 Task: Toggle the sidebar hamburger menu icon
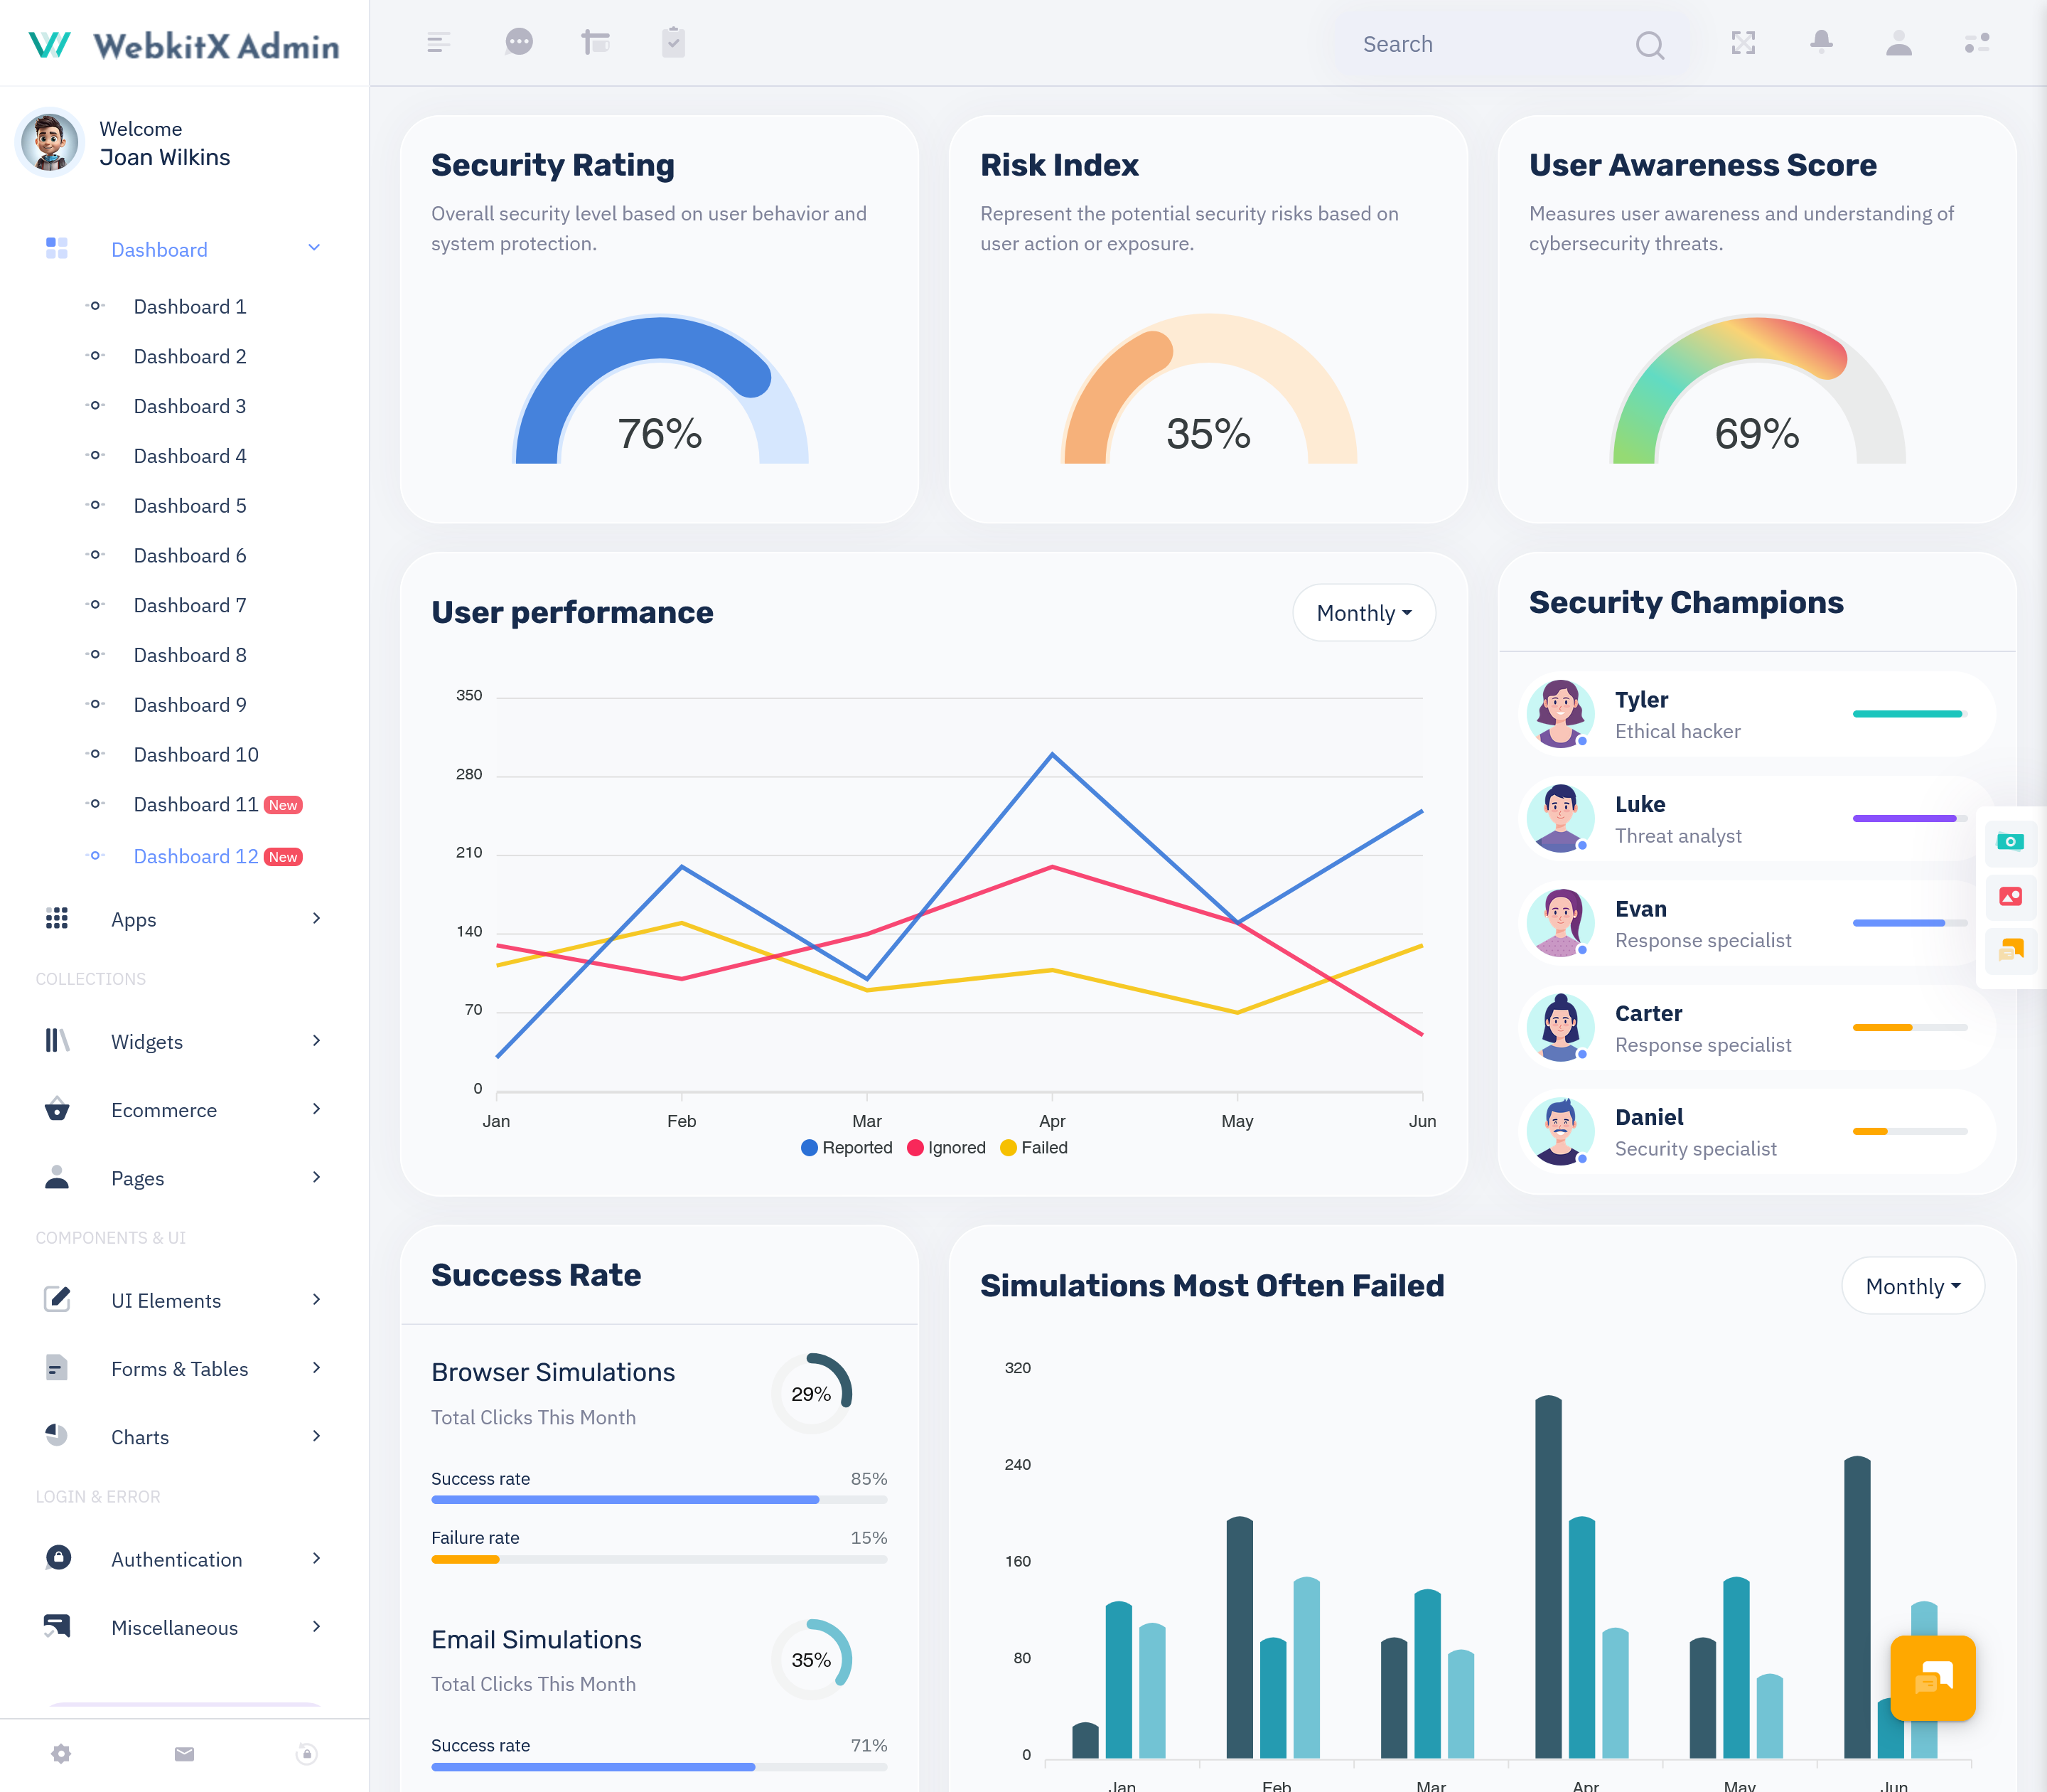coord(438,43)
